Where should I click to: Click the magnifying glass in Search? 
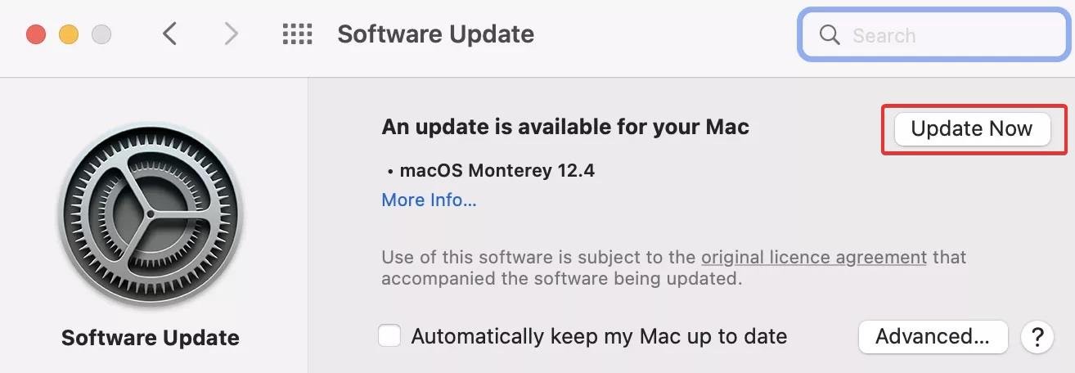830,35
